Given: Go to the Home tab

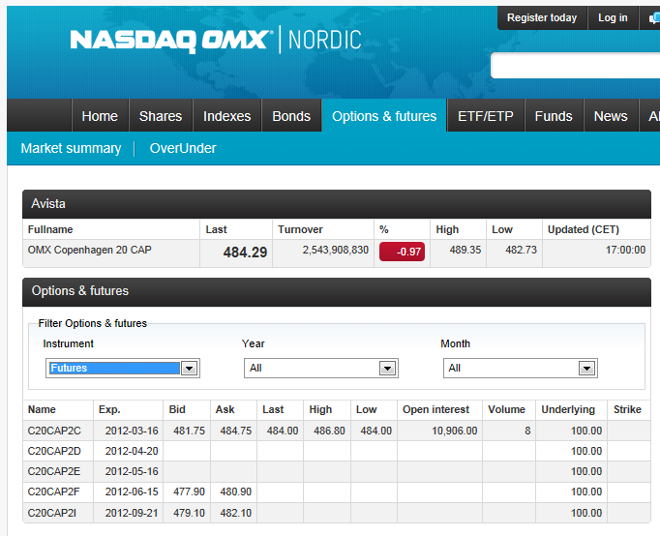Looking at the screenshot, I should click(100, 116).
